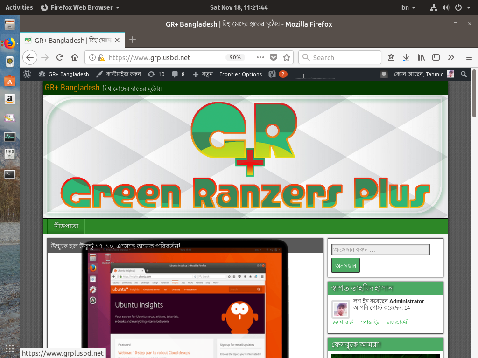The width and height of the screenshot is (478, 358).
Task: Close the GR+ Bangladesh tab
Action: click(117, 40)
